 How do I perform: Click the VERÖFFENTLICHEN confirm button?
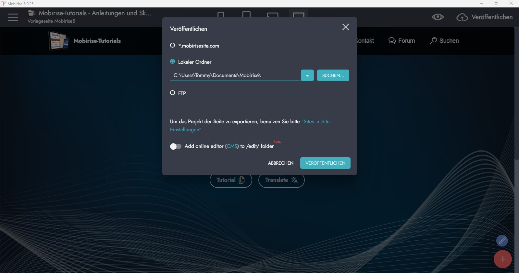325,163
